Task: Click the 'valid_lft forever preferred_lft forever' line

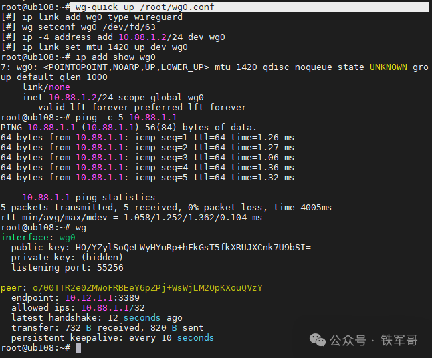Action: [x=142, y=107]
